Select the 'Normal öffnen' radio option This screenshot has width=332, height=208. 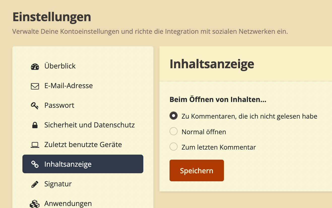(x=174, y=131)
